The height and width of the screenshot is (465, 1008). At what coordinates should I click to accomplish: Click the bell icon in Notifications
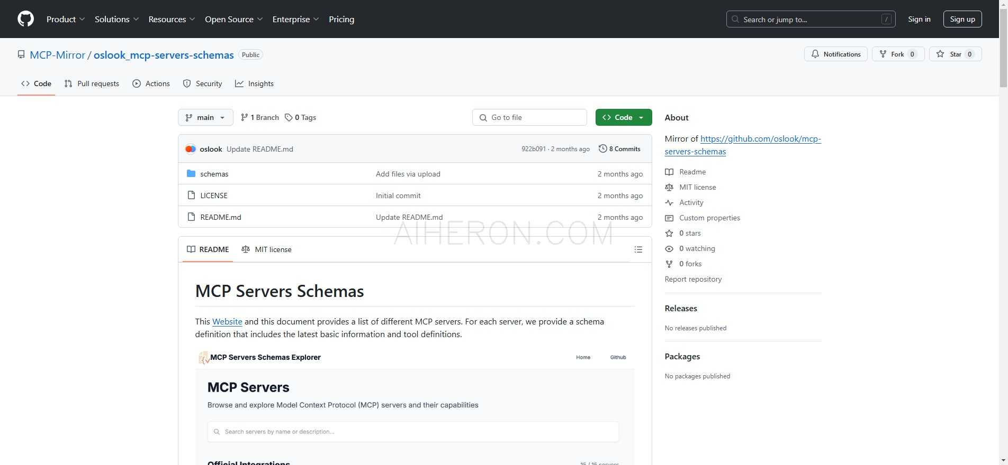coord(815,54)
